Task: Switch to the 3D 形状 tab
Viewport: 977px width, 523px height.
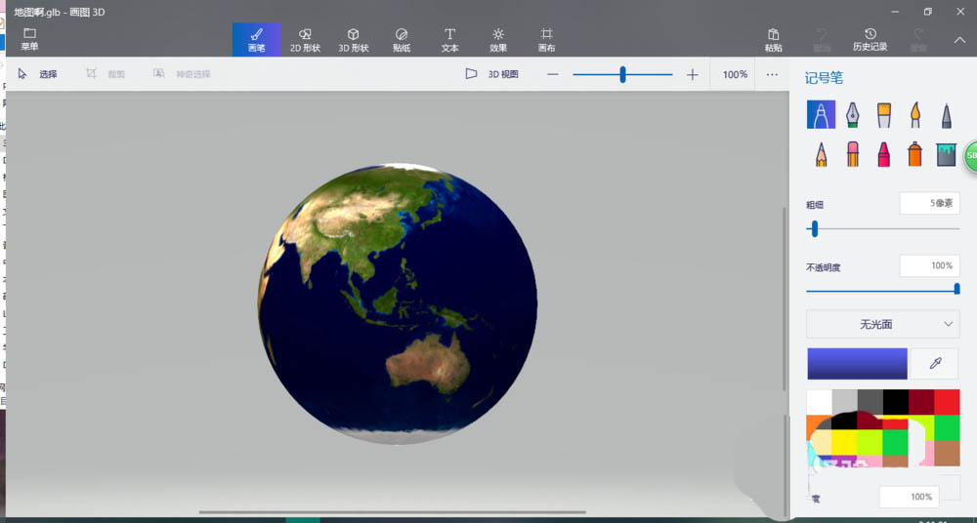Action: coord(353,39)
